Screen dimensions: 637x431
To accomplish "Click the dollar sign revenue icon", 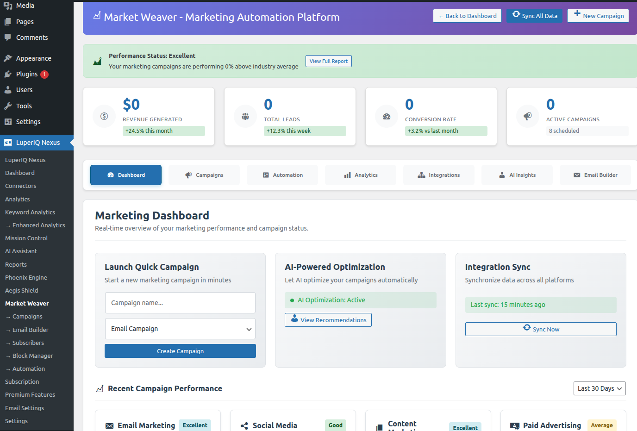I will click(x=104, y=116).
